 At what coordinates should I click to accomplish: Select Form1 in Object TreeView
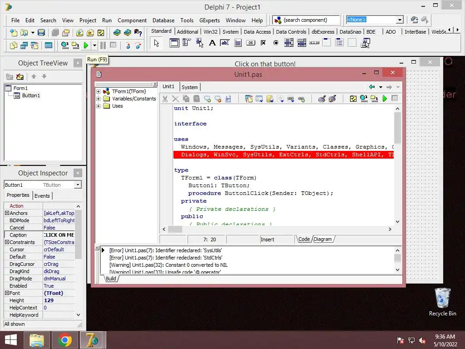(x=20, y=88)
